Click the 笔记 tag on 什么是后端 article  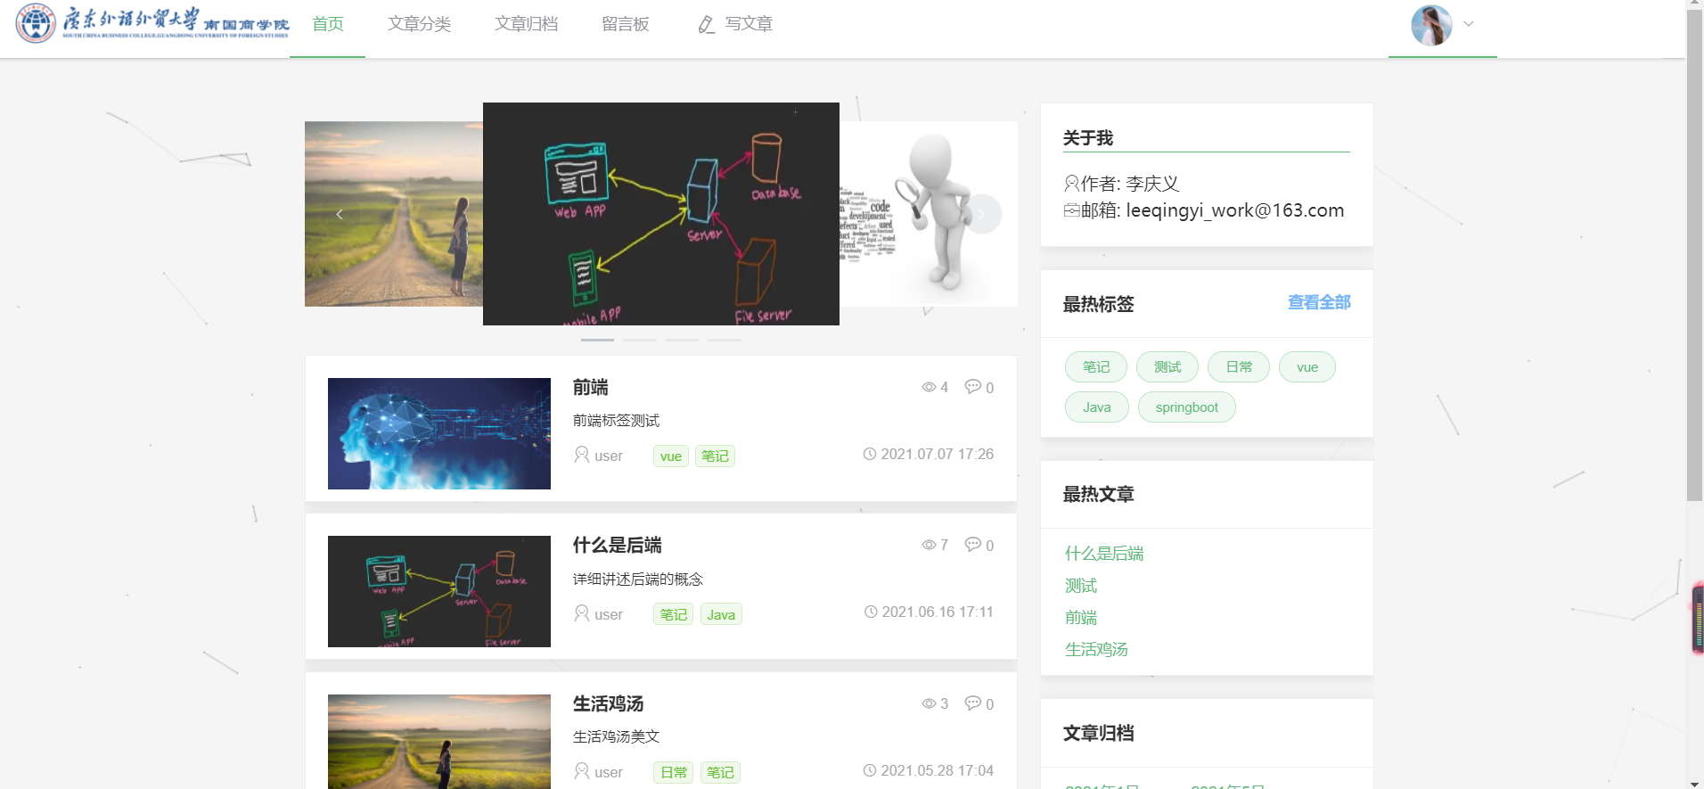pos(674,614)
